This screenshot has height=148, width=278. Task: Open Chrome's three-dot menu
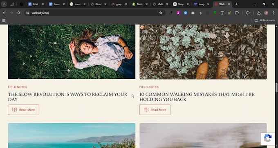pyautogui.click(x=274, y=13)
